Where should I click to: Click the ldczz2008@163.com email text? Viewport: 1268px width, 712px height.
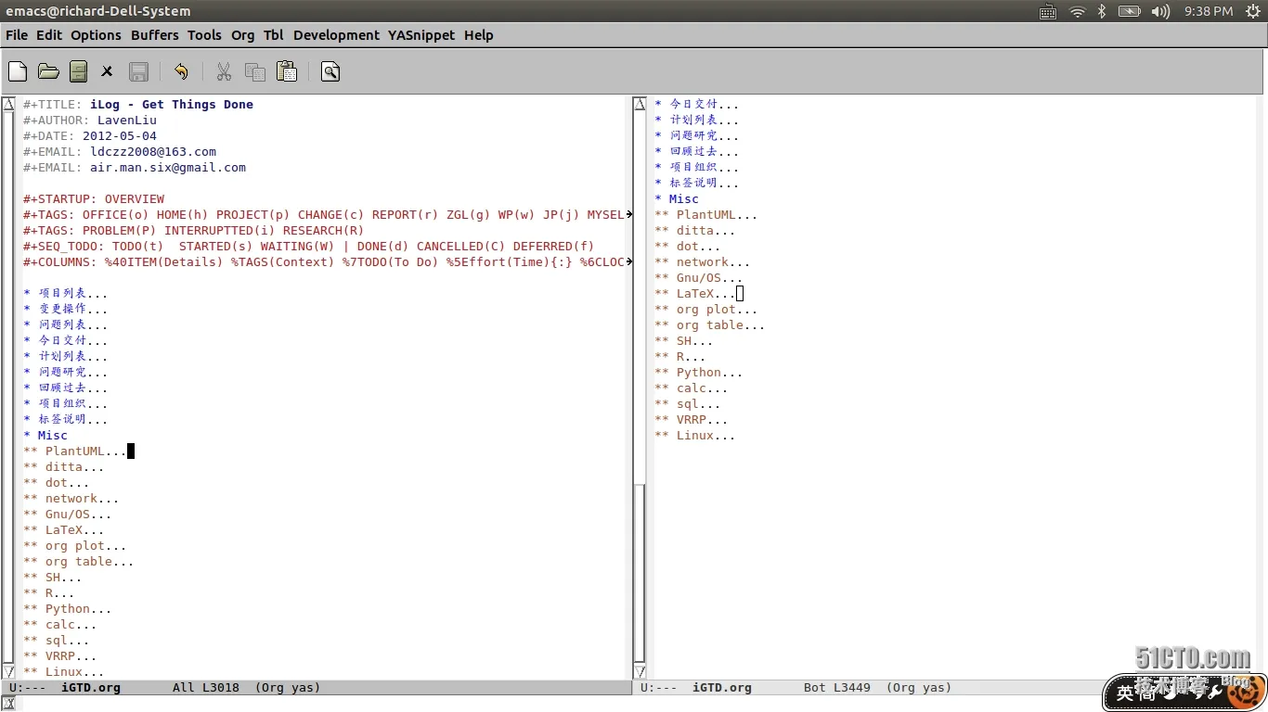pyautogui.click(x=153, y=152)
